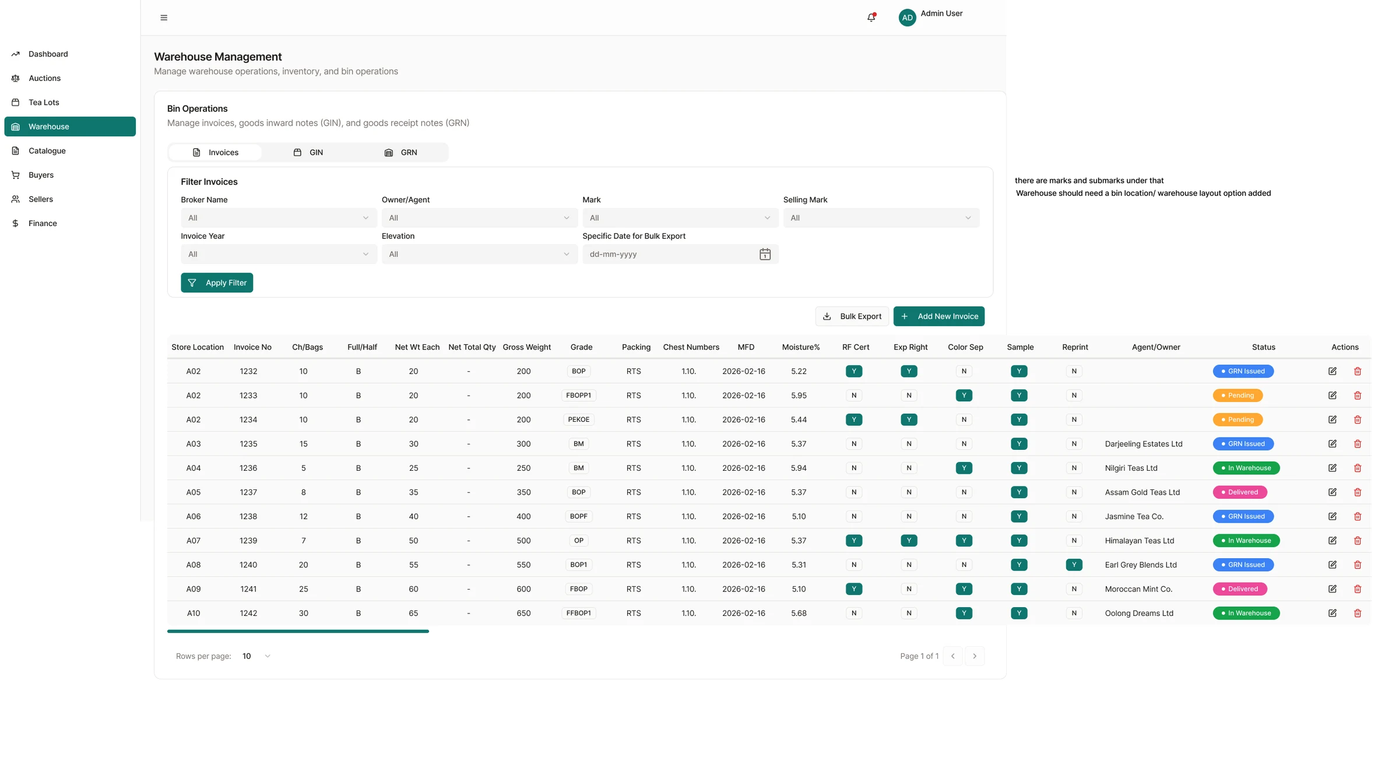Delete invoice 1239 row
Screen dimensions: 1399x765
(1358, 541)
